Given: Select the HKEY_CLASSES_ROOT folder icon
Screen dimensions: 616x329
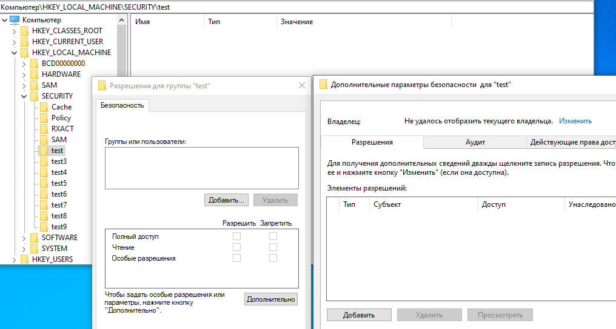Looking at the screenshot, I should tap(24, 31).
